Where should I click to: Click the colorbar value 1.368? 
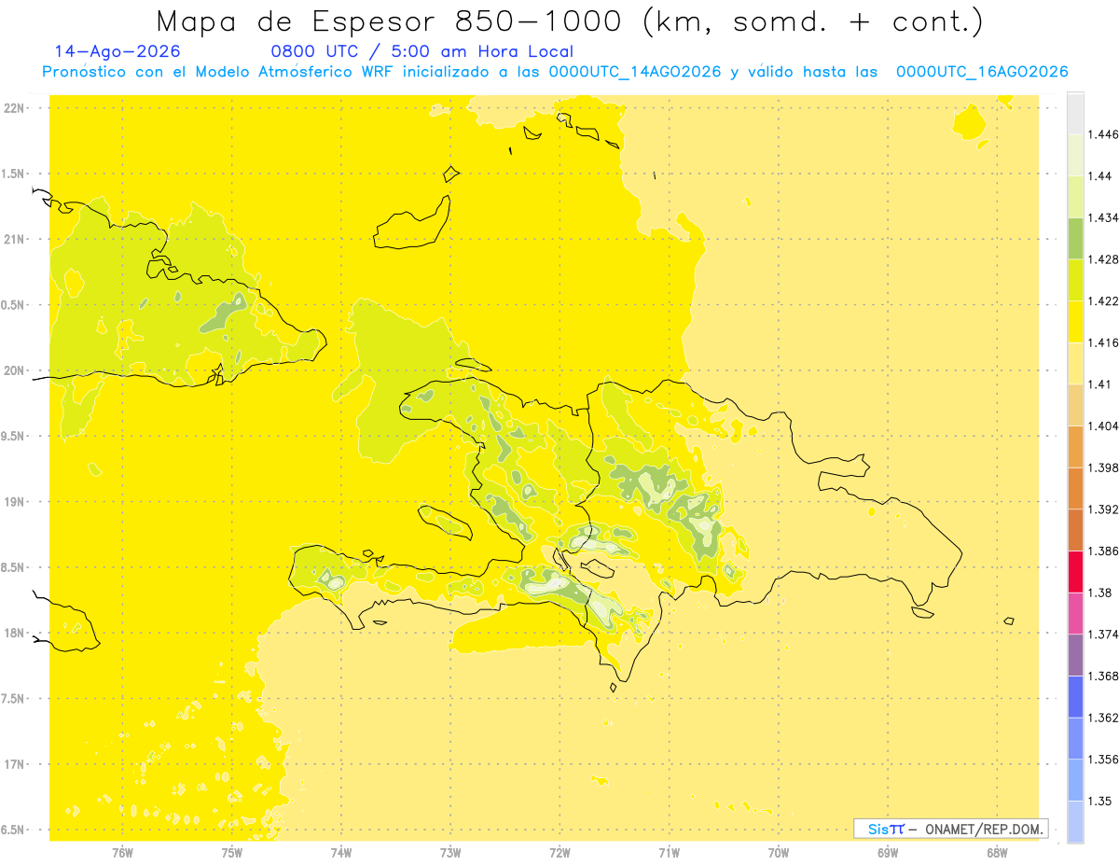[x=1105, y=676]
